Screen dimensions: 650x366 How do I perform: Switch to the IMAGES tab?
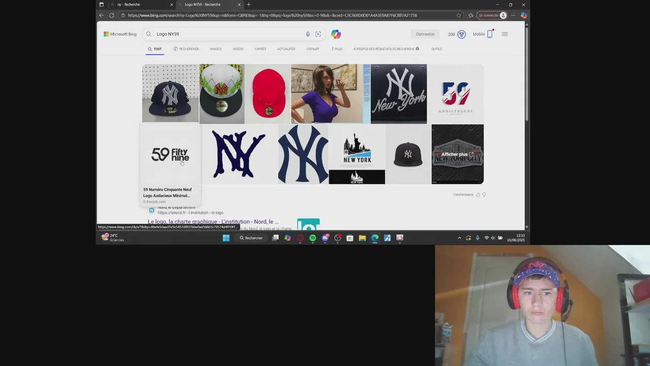[216, 49]
